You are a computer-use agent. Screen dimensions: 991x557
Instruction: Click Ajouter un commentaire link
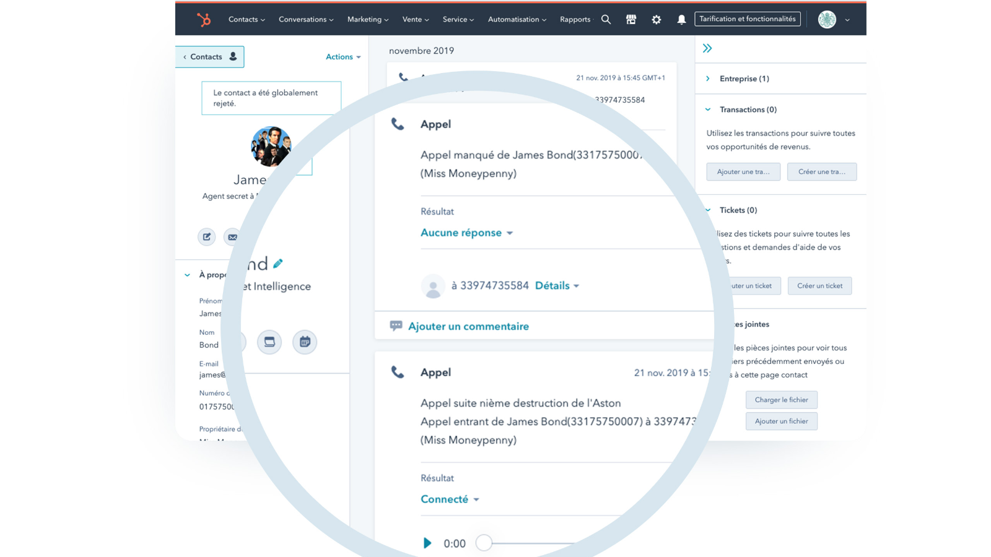468,326
